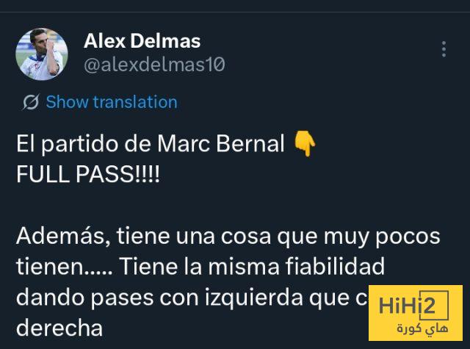The width and height of the screenshot is (470, 349).
Task: Open the Alex Delmas display name
Action: [x=142, y=40]
